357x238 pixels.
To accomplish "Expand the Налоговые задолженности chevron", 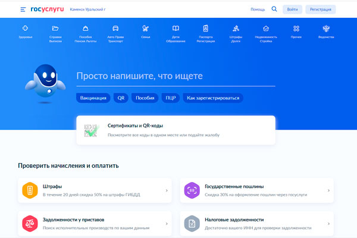I will pos(328,224).
